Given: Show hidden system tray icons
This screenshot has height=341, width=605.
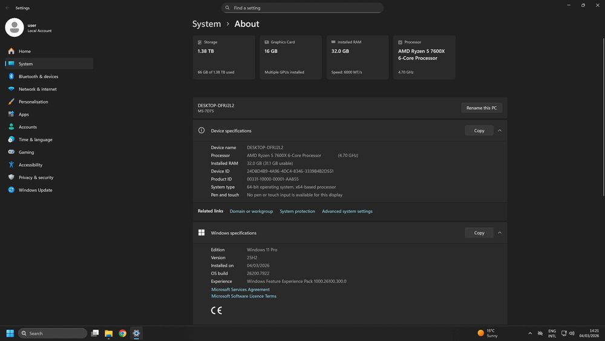Looking at the screenshot, I should tap(530, 333).
